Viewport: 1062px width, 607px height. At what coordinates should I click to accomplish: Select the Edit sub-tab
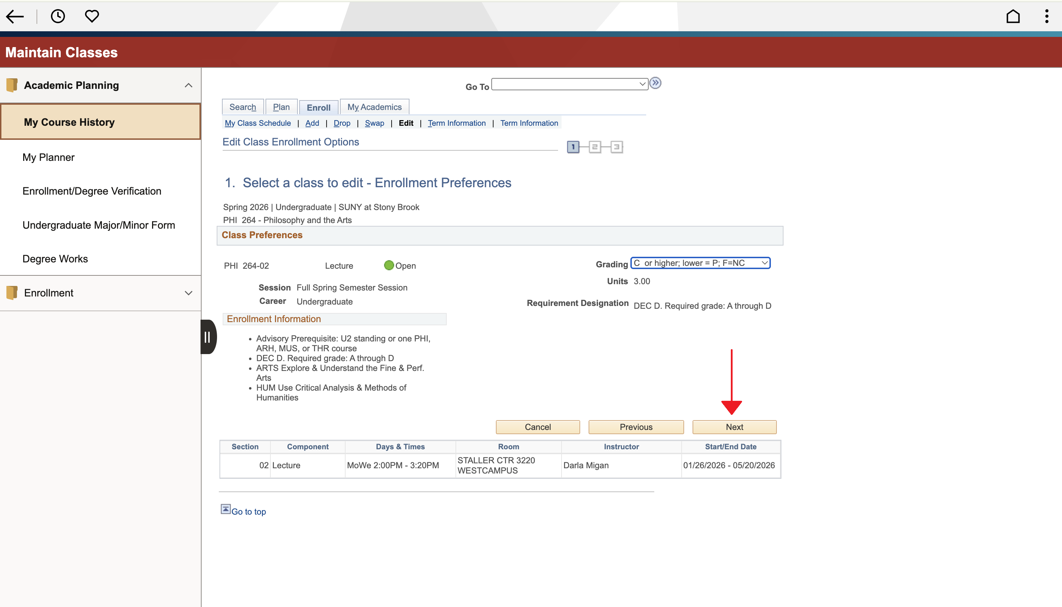pyautogui.click(x=406, y=123)
